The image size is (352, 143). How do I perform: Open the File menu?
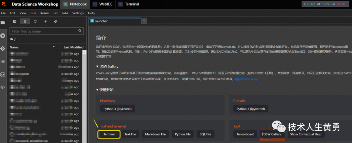[x=3, y=13]
